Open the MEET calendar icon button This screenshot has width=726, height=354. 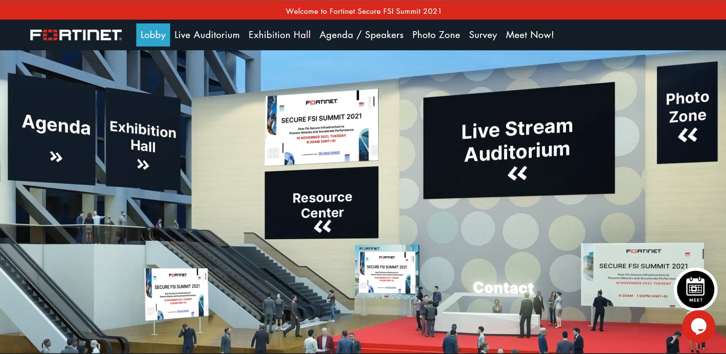pos(695,289)
